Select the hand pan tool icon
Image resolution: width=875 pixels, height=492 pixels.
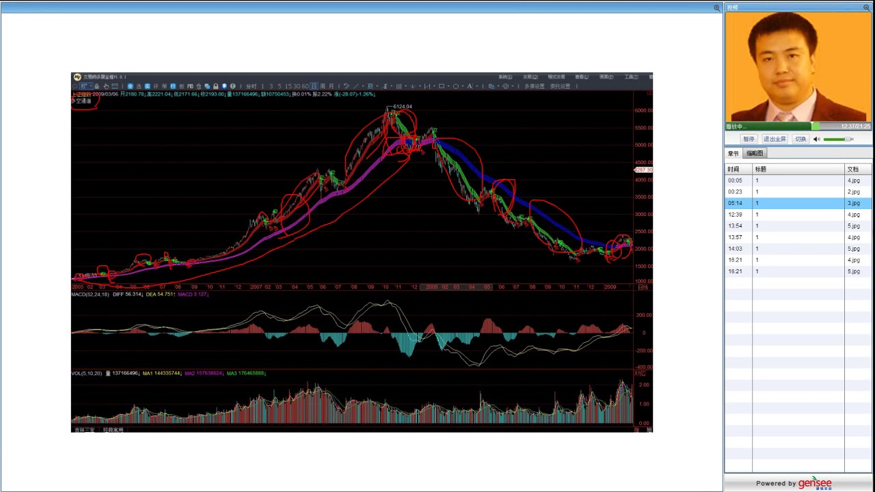(107, 86)
